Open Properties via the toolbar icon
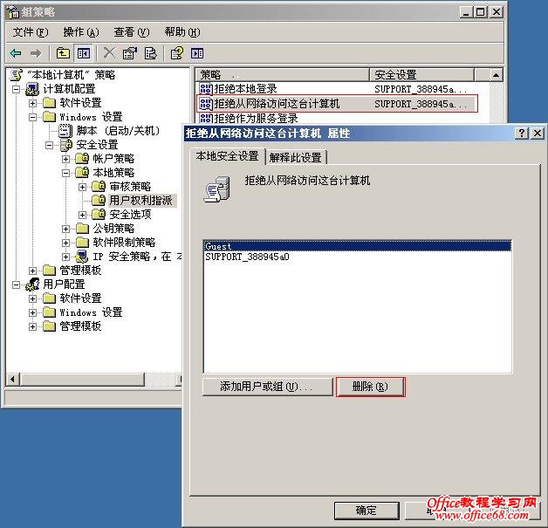Screen dimensions: 548x528 point(130,53)
